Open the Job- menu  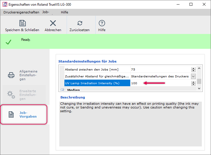click(46, 12)
